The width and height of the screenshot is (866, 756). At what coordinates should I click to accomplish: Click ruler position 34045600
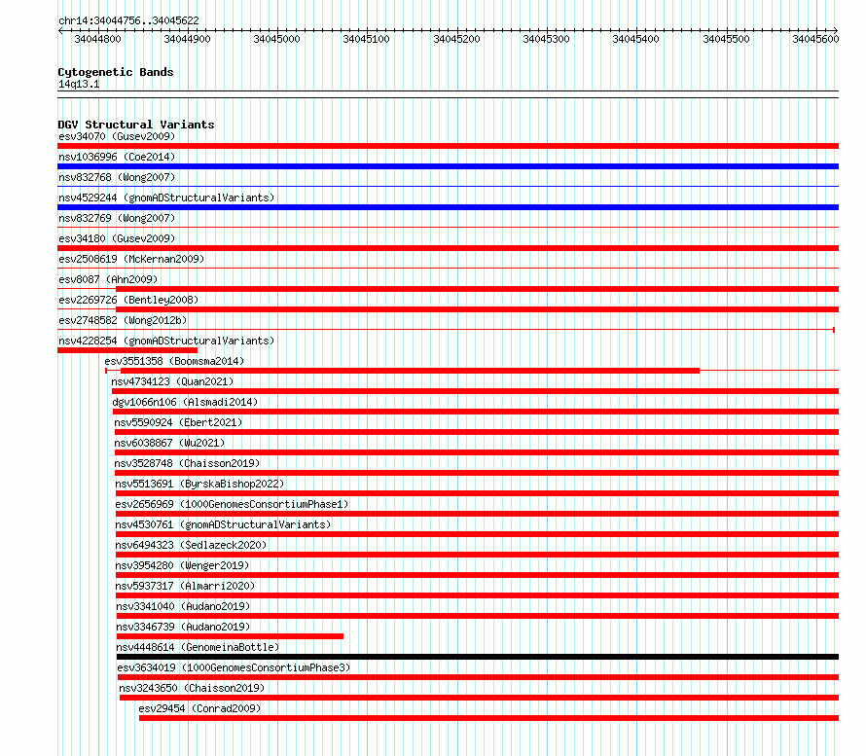(815, 39)
